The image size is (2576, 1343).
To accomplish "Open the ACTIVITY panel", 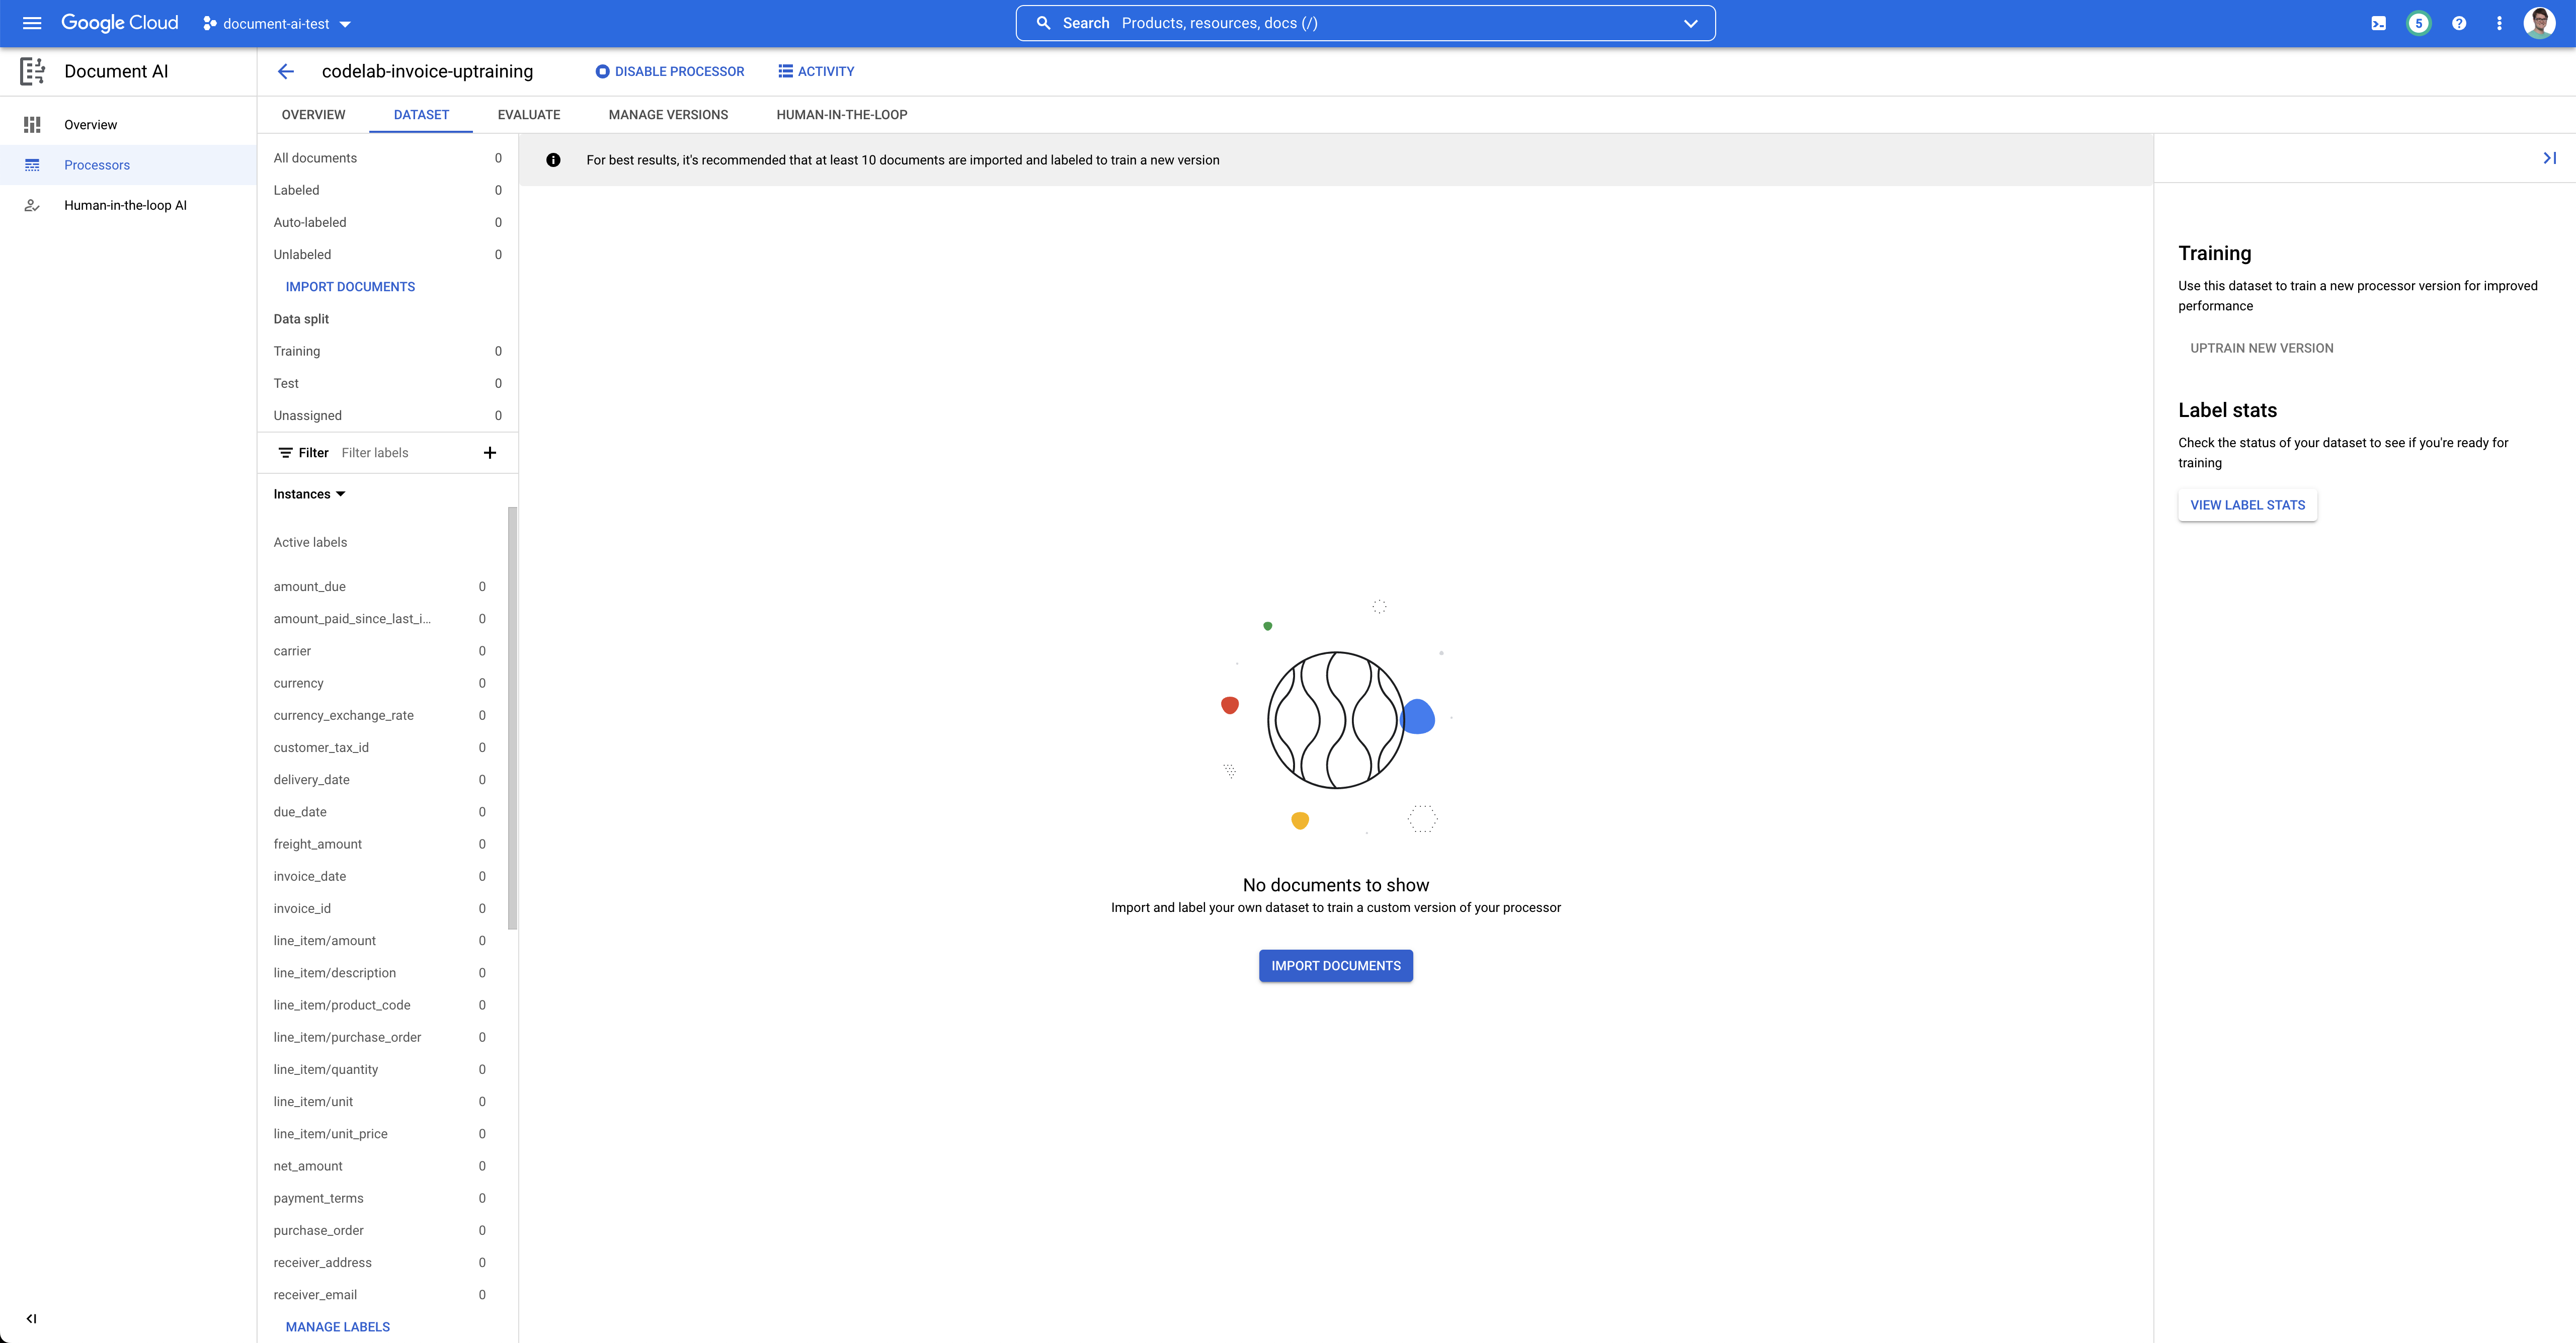I will tap(816, 71).
